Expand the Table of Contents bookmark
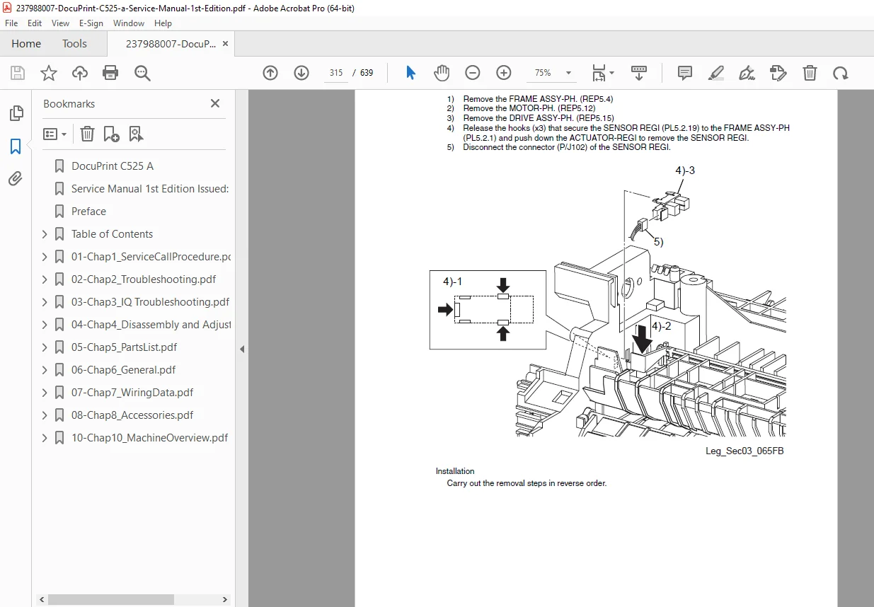Image resolution: width=874 pixels, height=607 pixels. pos(45,234)
